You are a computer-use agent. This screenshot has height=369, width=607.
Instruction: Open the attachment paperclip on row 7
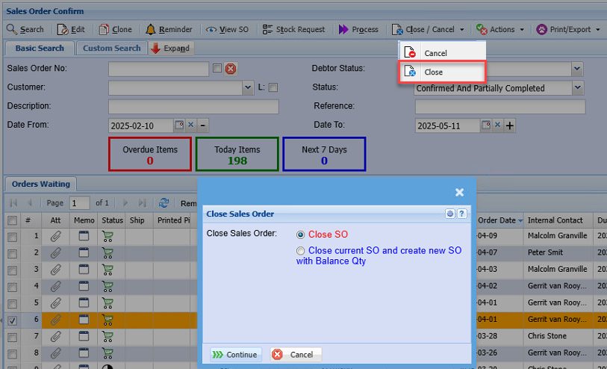tap(56, 336)
